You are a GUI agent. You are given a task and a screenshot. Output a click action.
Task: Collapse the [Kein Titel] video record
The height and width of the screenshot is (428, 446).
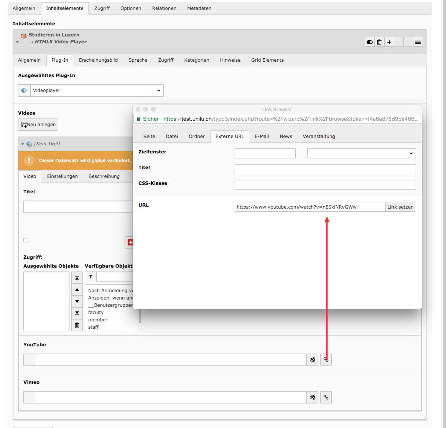pos(23,144)
